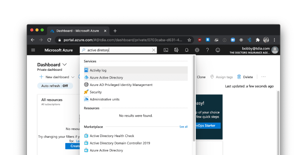
Task: Click the All resources tile title
Action: (52, 100)
